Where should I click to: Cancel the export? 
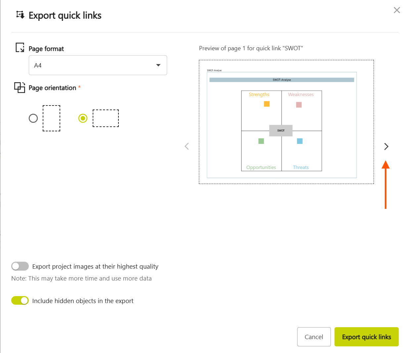[314, 337]
